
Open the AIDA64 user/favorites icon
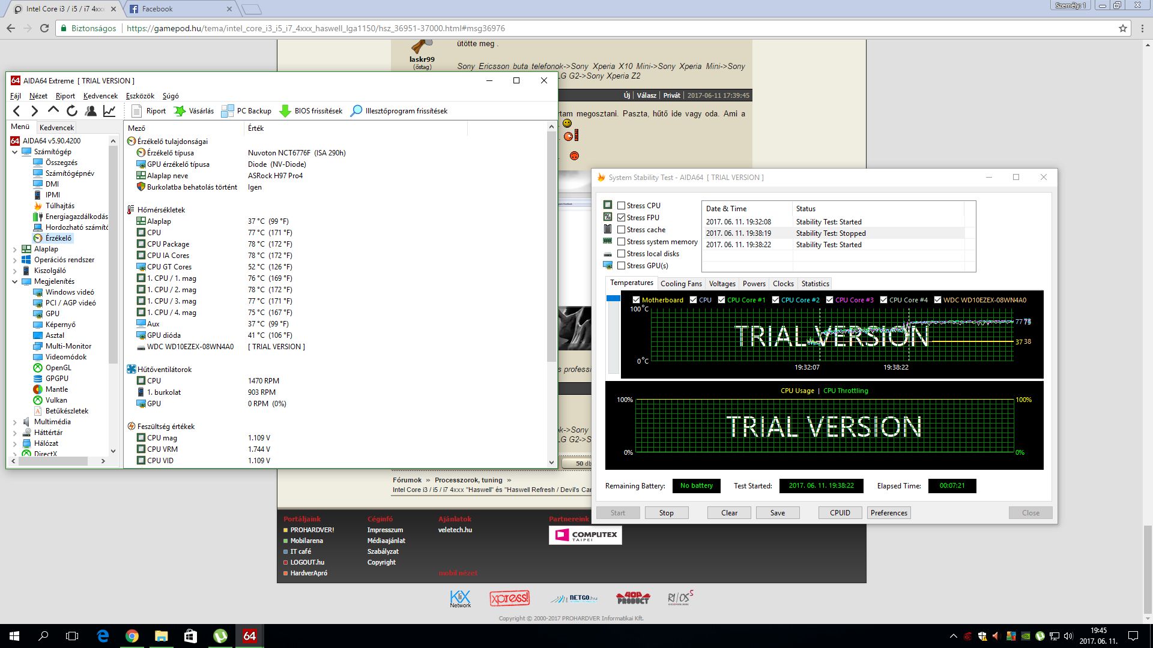91,111
